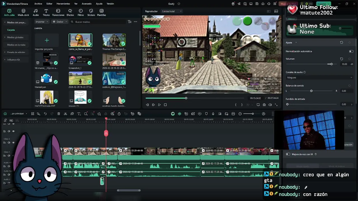Open the three-dots more options in media panel
The width and height of the screenshot is (358, 201).
coord(135,22)
